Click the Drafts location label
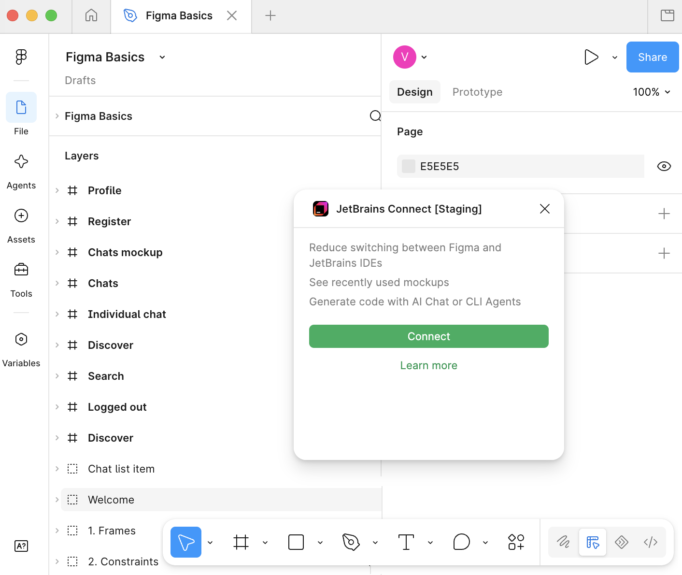 click(x=80, y=80)
